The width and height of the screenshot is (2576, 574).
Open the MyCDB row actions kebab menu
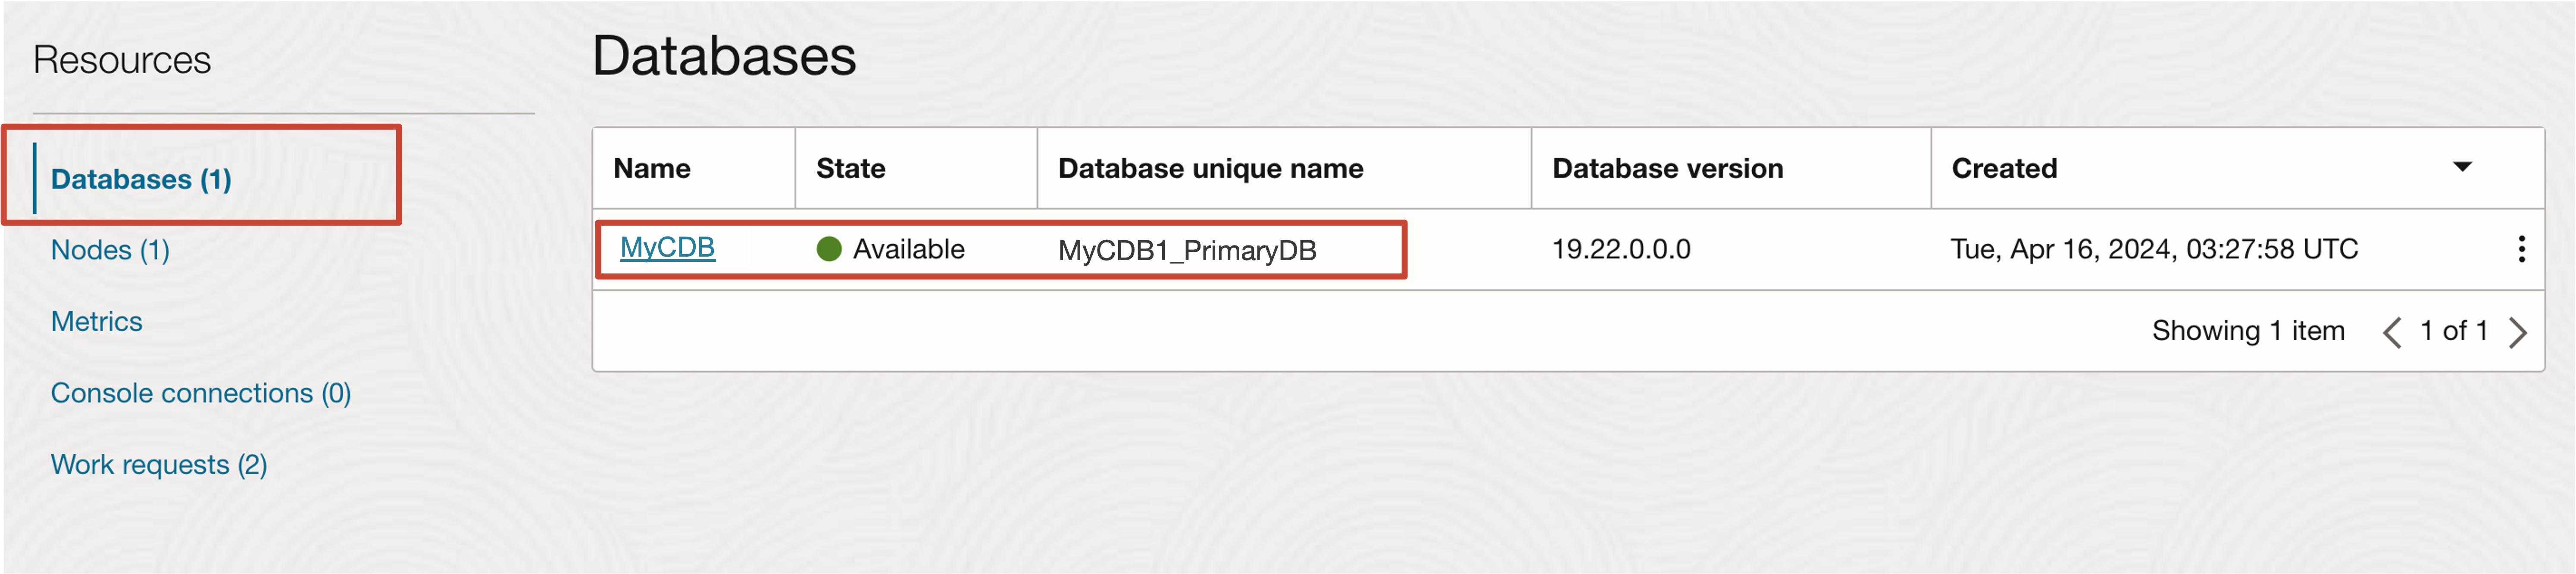coord(2521,248)
